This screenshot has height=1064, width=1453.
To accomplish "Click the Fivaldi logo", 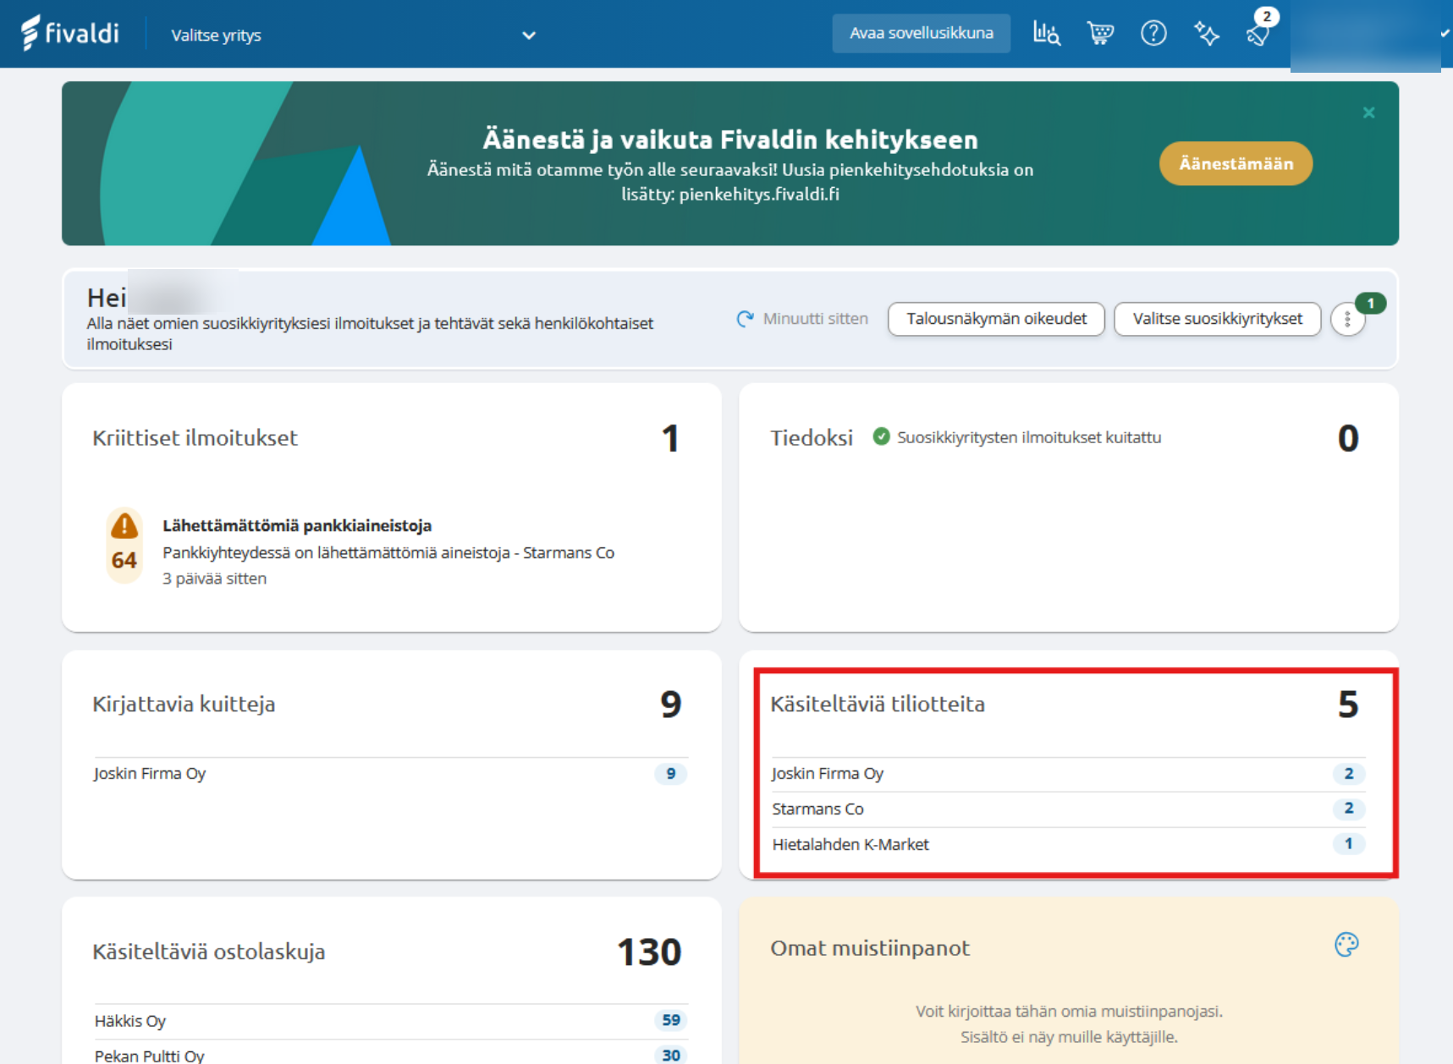I will tap(70, 33).
